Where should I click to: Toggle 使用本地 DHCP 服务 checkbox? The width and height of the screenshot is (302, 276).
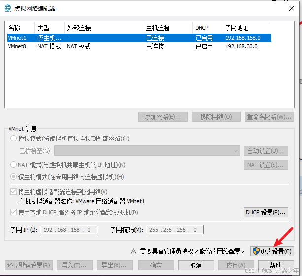pyautogui.click(x=13, y=212)
